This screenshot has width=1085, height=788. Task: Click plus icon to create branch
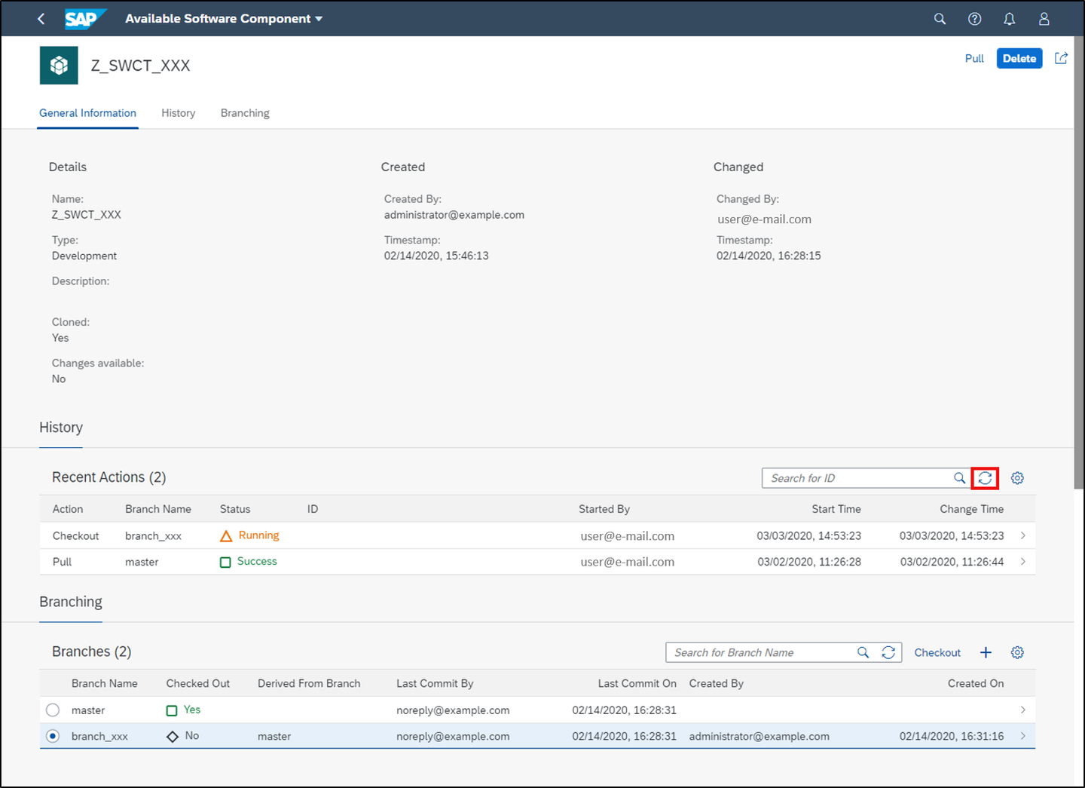click(986, 652)
